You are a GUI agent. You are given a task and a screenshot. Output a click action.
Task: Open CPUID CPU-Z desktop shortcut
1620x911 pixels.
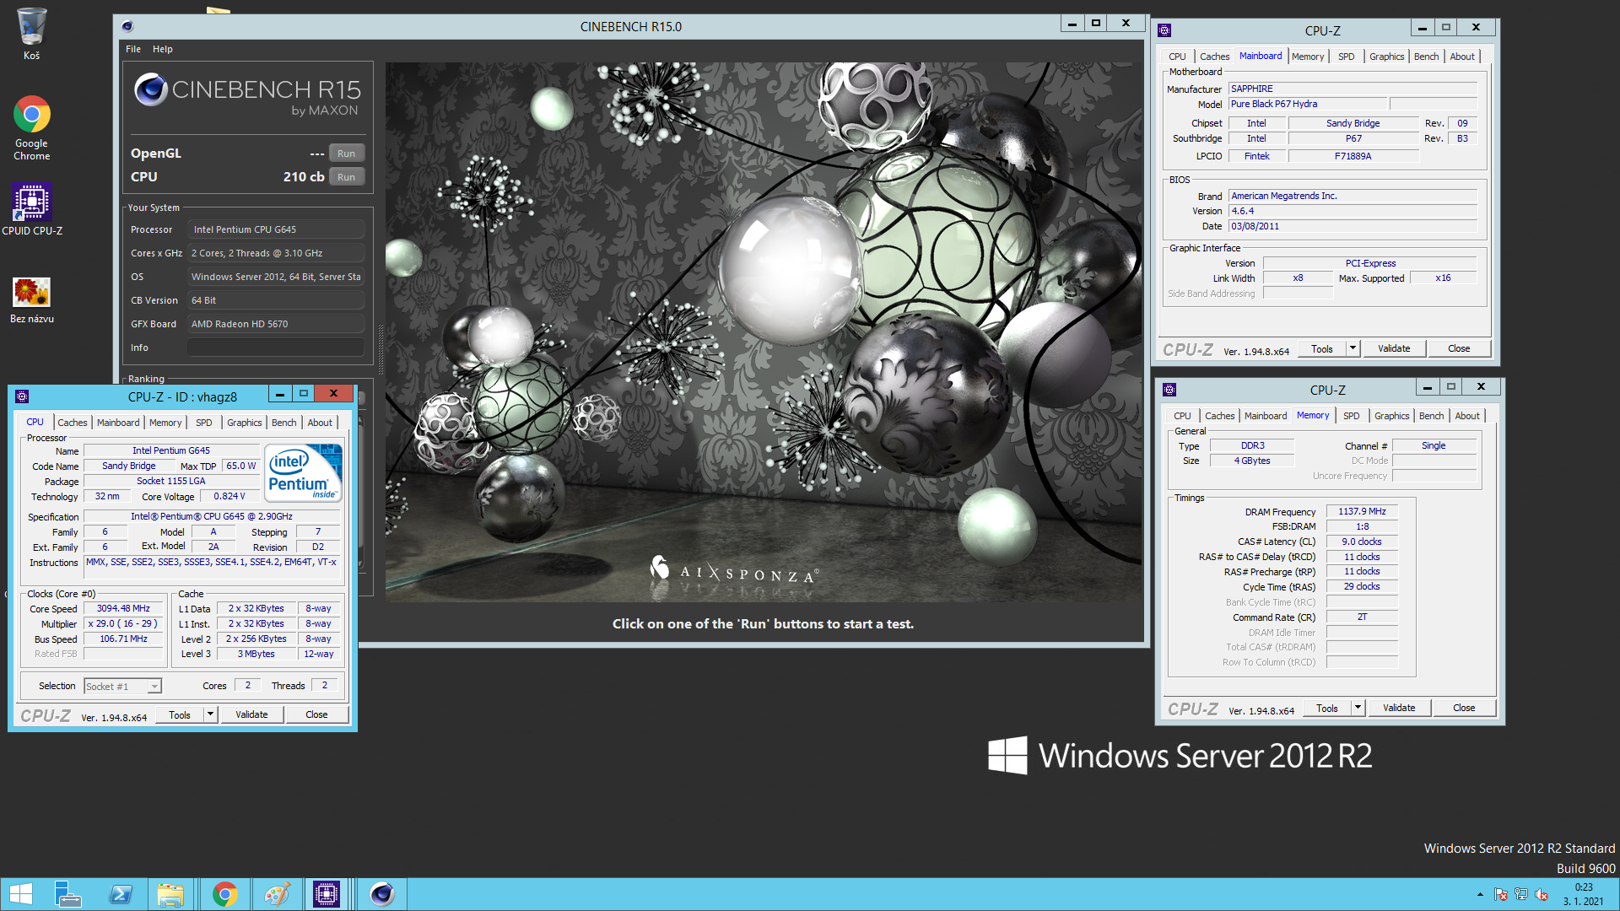coord(31,209)
